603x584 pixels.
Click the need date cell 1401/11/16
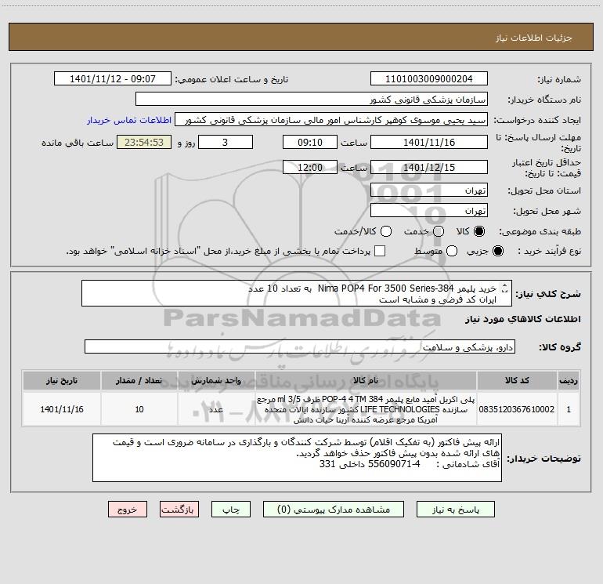pyautogui.click(x=62, y=409)
